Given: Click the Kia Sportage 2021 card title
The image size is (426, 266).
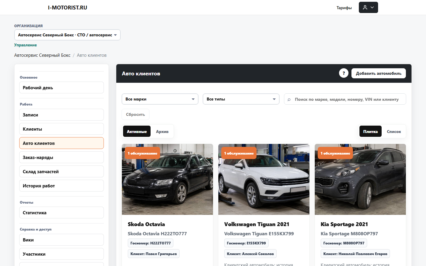Looking at the screenshot, I should (344, 224).
